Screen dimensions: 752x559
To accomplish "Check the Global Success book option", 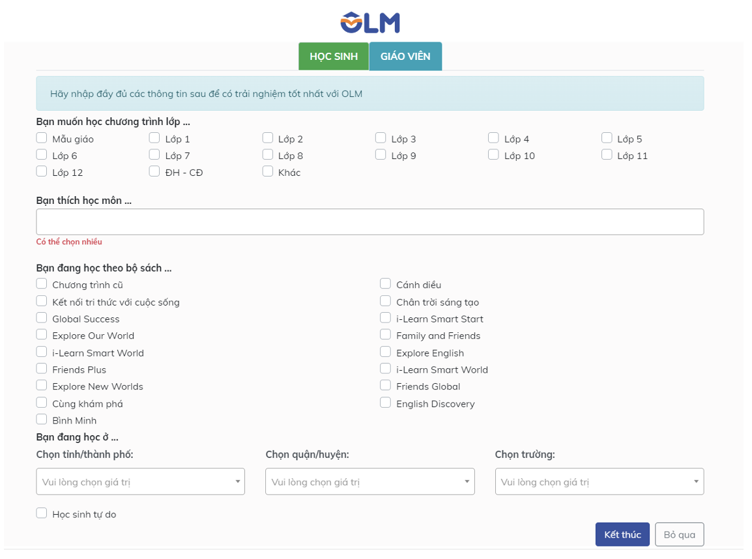I will pos(42,319).
